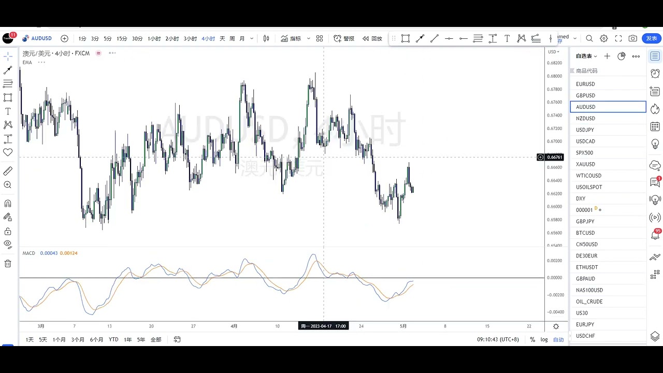Expand the indicators favorites dropdown arrow
The width and height of the screenshot is (663, 373).
click(308, 38)
